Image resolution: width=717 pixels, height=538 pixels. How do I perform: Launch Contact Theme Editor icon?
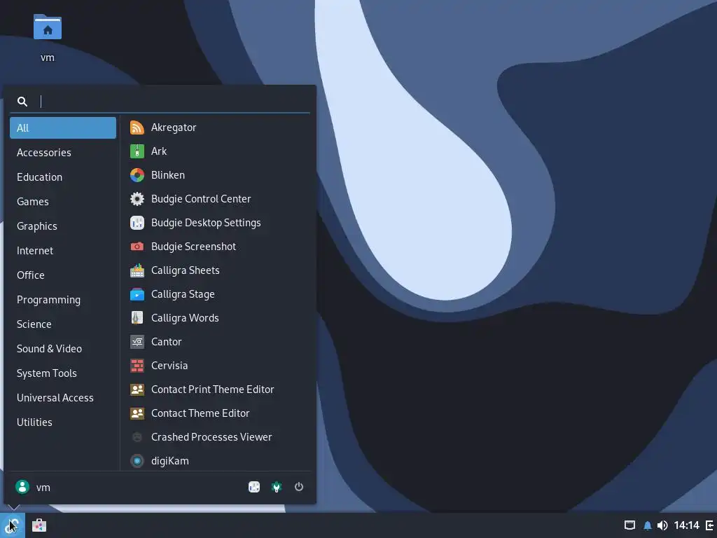click(137, 413)
